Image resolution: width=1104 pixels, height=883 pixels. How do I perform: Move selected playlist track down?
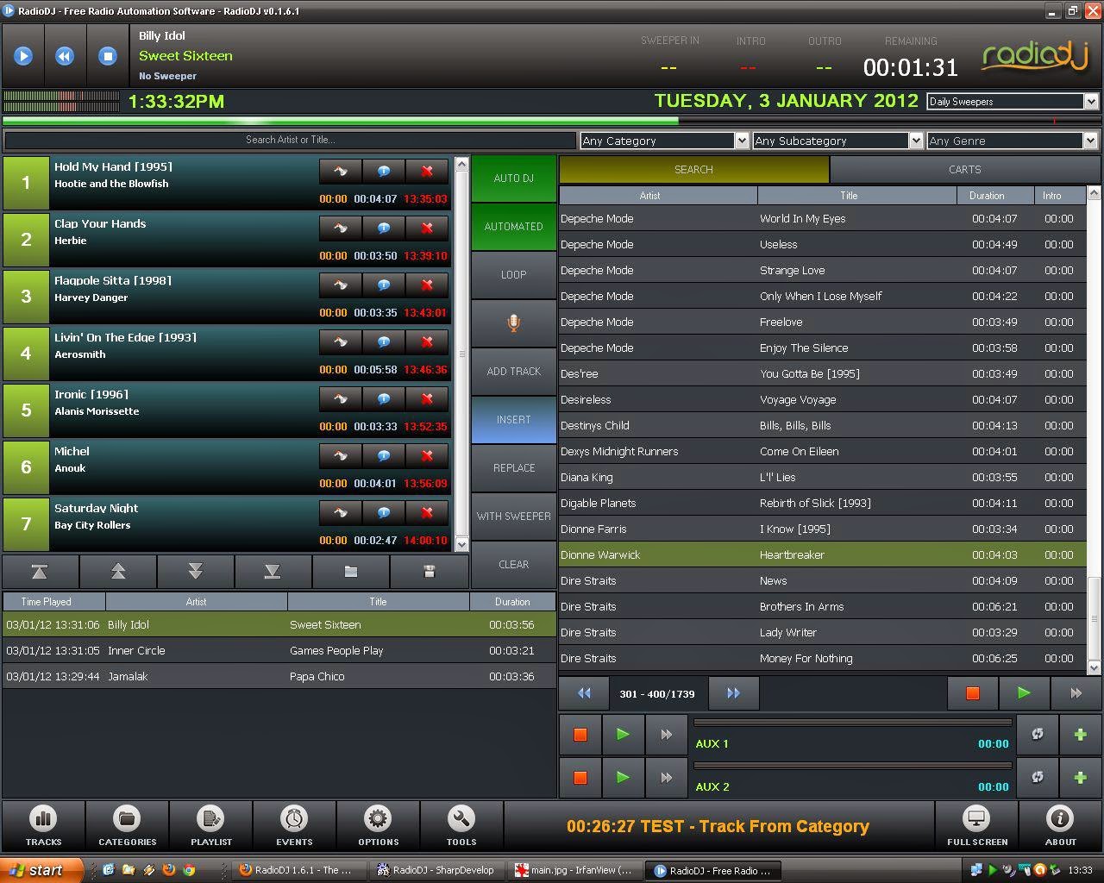[x=196, y=572]
